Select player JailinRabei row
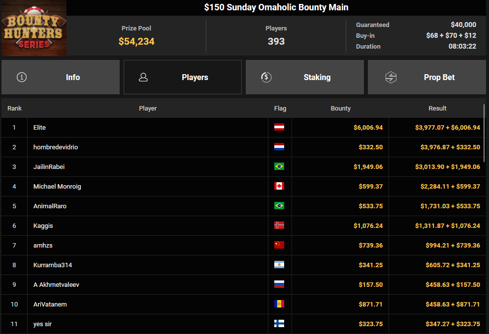 (x=49, y=167)
